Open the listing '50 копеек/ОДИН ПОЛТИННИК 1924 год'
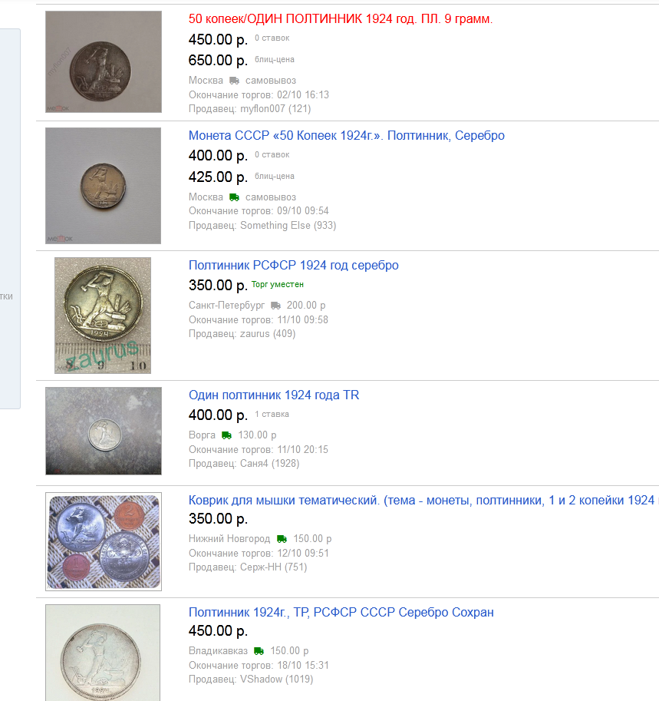 341,18
